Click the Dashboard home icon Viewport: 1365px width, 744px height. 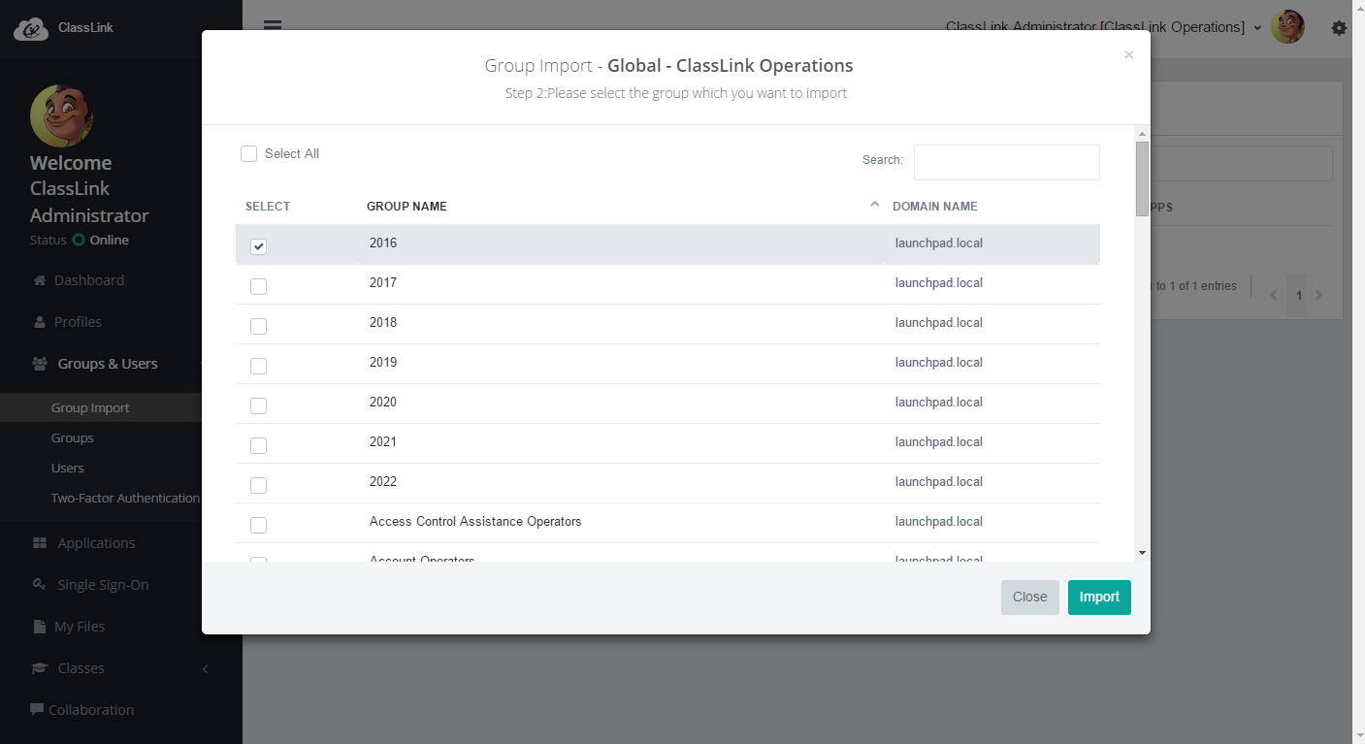tap(40, 280)
